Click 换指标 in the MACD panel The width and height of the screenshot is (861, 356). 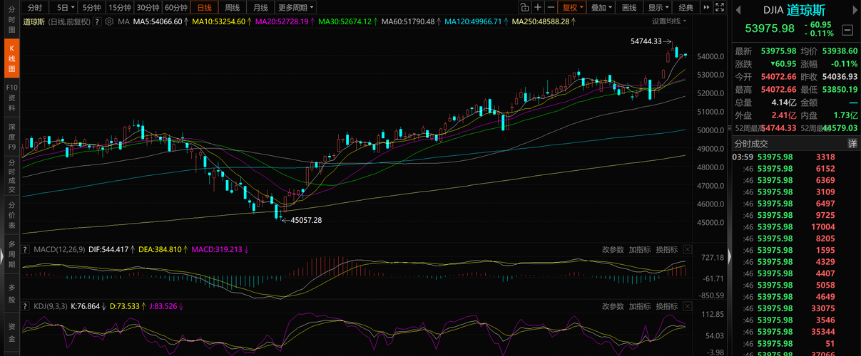tap(666, 249)
